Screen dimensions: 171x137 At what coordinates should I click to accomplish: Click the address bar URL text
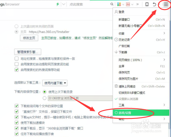[x=10, y=4]
